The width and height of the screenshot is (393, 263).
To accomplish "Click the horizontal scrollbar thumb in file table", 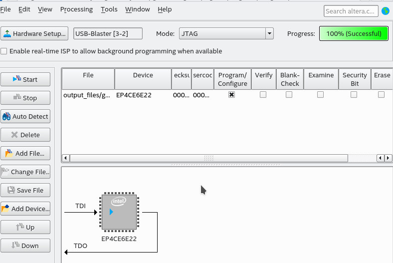I will point(209,158).
